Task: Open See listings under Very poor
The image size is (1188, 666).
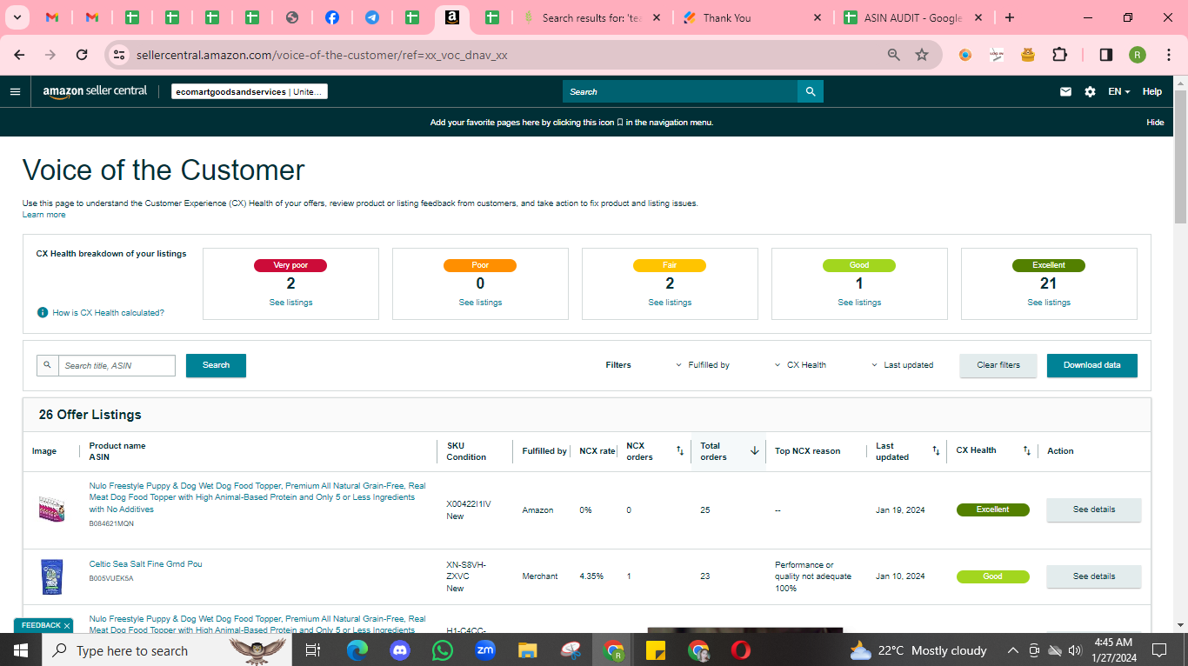Action: tap(290, 303)
